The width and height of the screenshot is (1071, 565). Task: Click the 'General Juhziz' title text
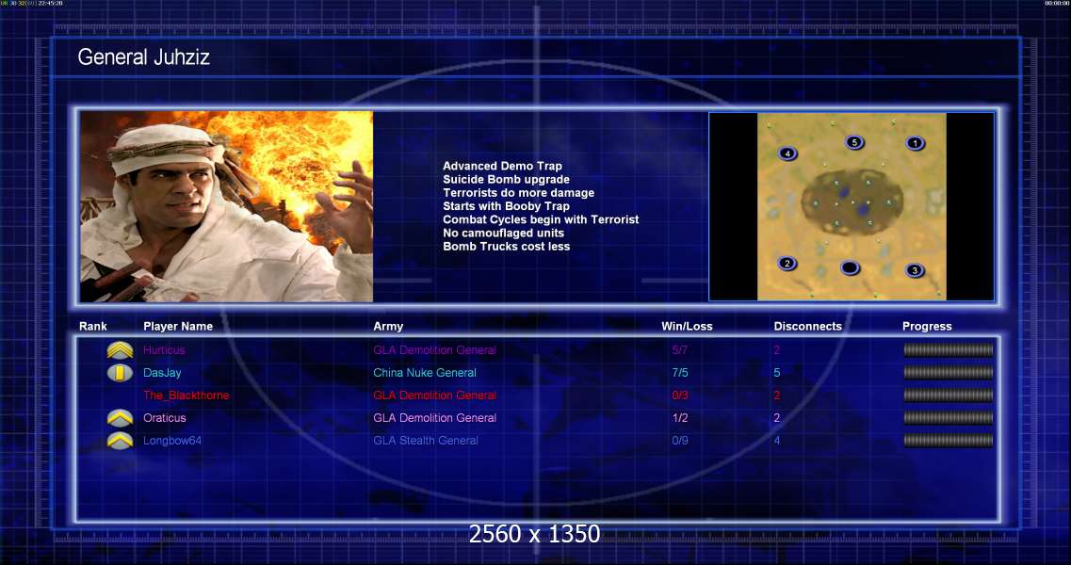143,56
